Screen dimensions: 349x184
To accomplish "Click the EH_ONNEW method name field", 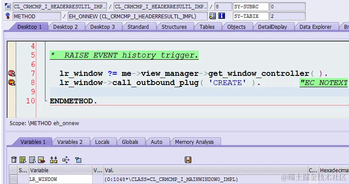I will pos(138,16).
